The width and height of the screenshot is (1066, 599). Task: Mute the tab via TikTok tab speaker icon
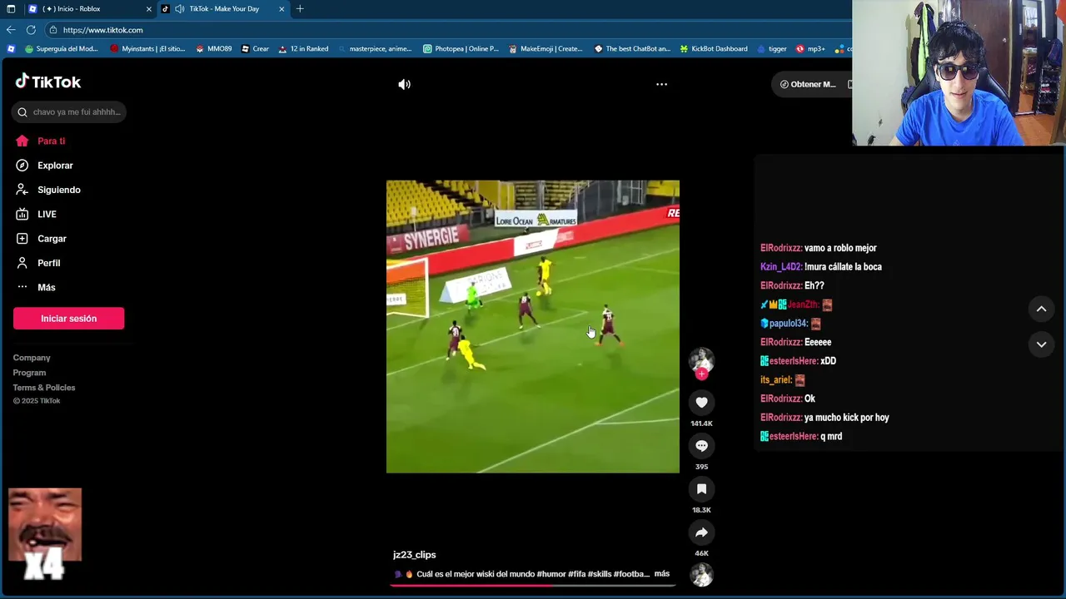(x=179, y=9)
